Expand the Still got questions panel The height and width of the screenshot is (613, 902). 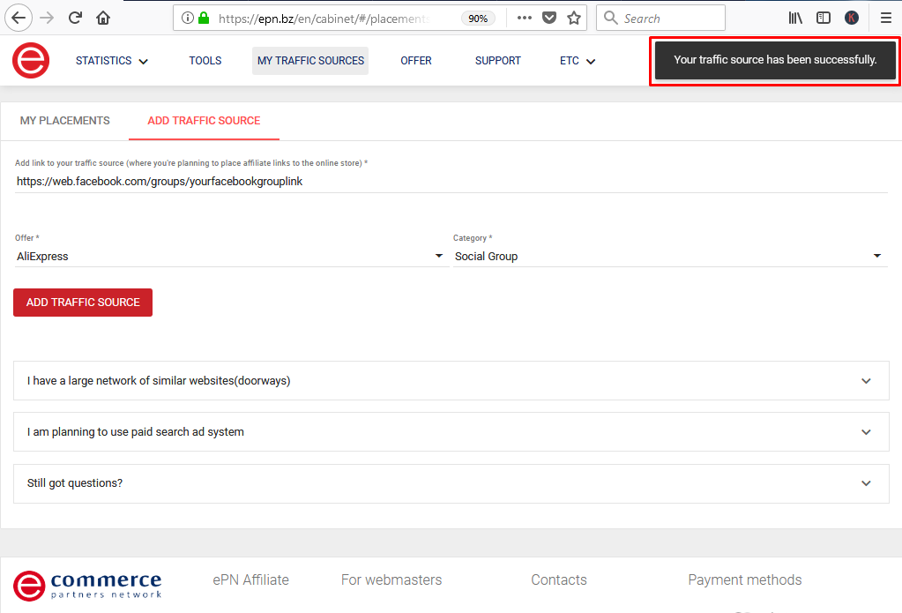point(451,483)
